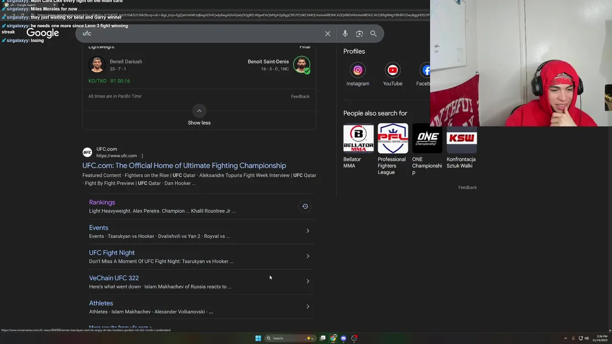Screen dimensions: 612x344
Task: Open the Rankings sitelink
Action: (102, 203)
